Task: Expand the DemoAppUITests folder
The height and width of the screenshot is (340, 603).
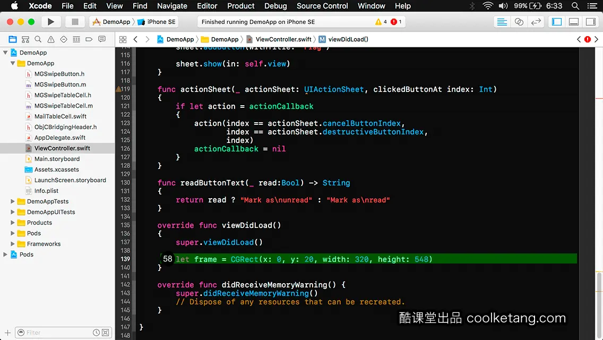Action: (x=13, y=212)
